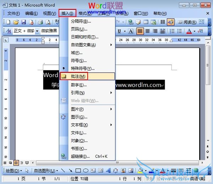The height and width of the screenshot is (184, 213).
Task: Open the 帮助(H) menu
Action: click(x=160, y=14)
